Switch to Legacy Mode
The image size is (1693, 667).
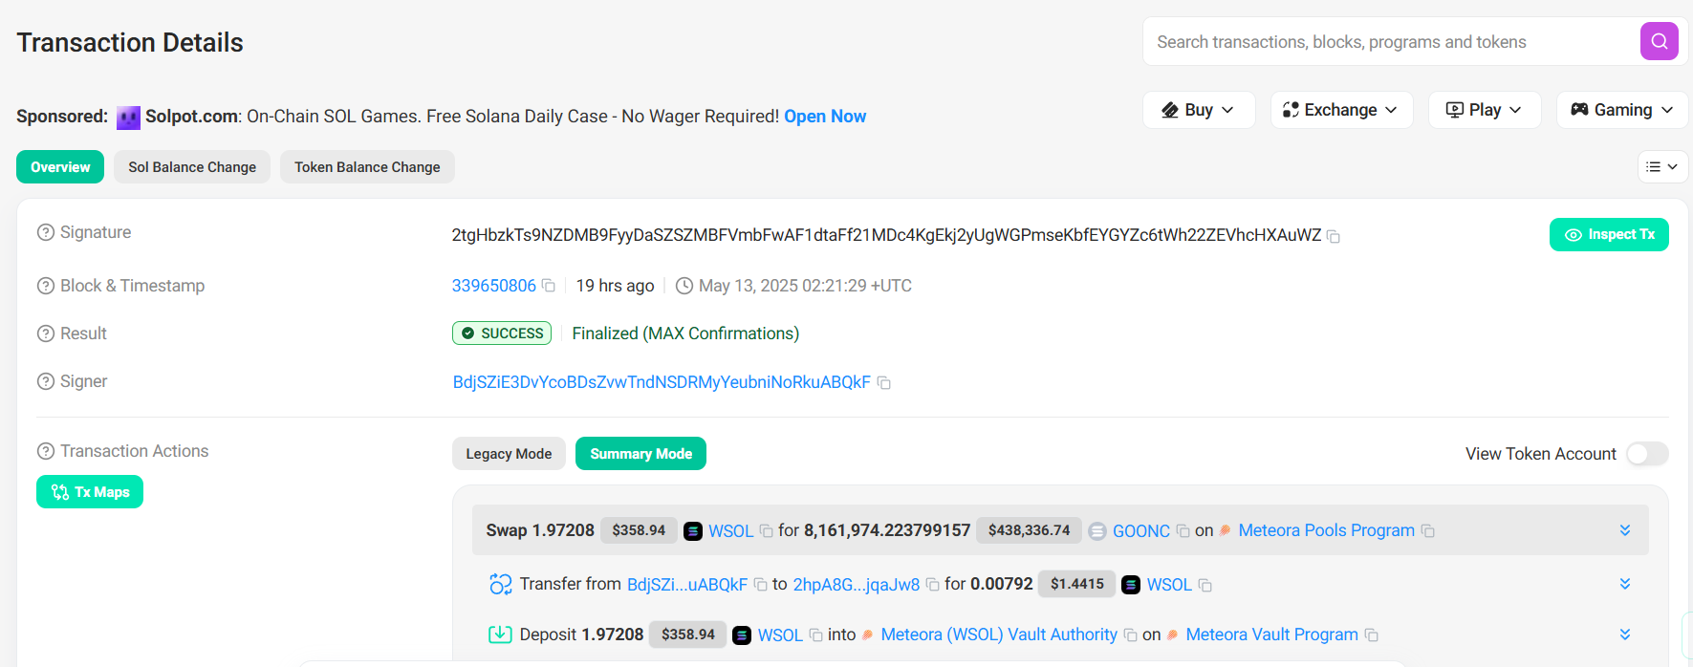coord(509,454)
